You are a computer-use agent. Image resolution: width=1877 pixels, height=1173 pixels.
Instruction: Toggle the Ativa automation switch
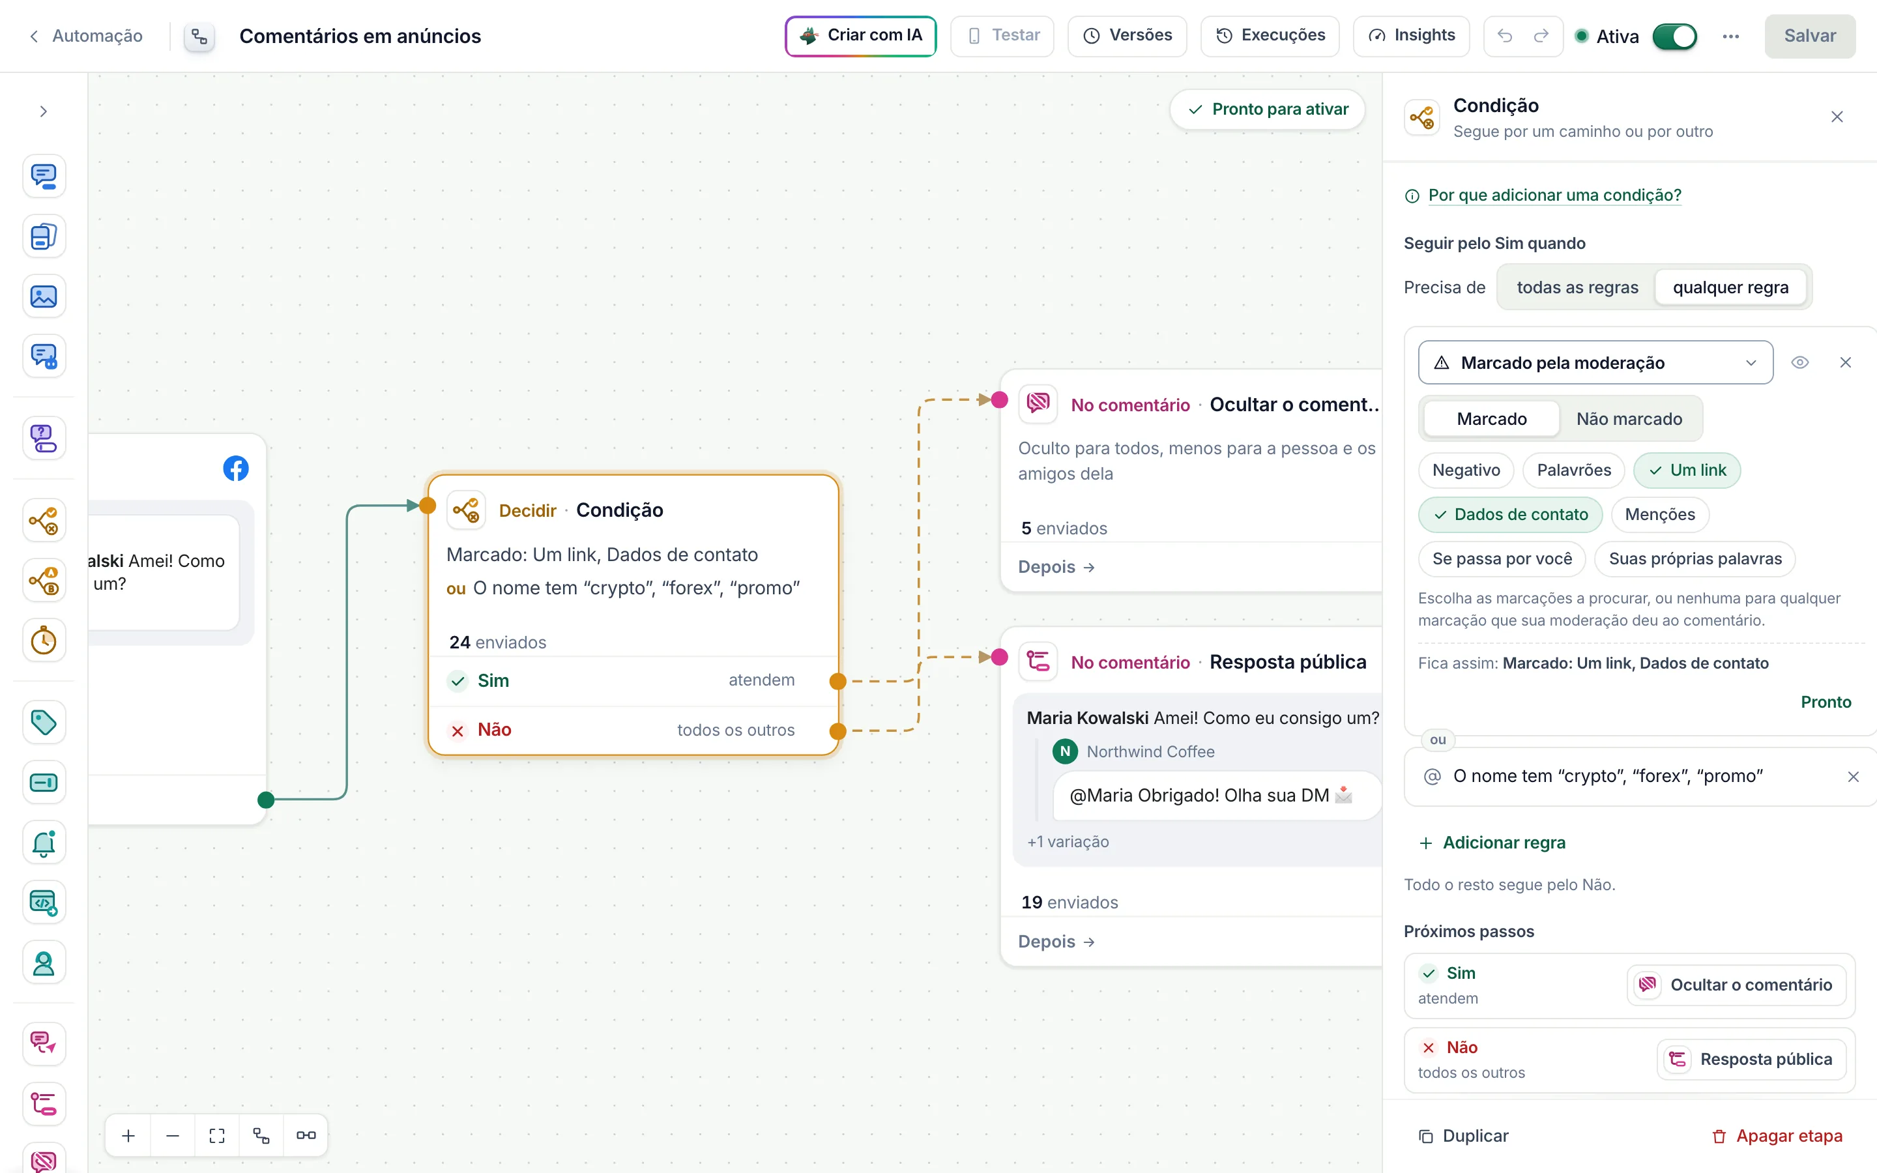click(x=1674, y=36)
